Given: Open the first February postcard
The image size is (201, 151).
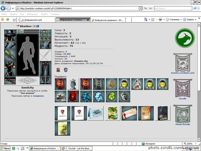Looking at the screenshot, I should point(63,113).
